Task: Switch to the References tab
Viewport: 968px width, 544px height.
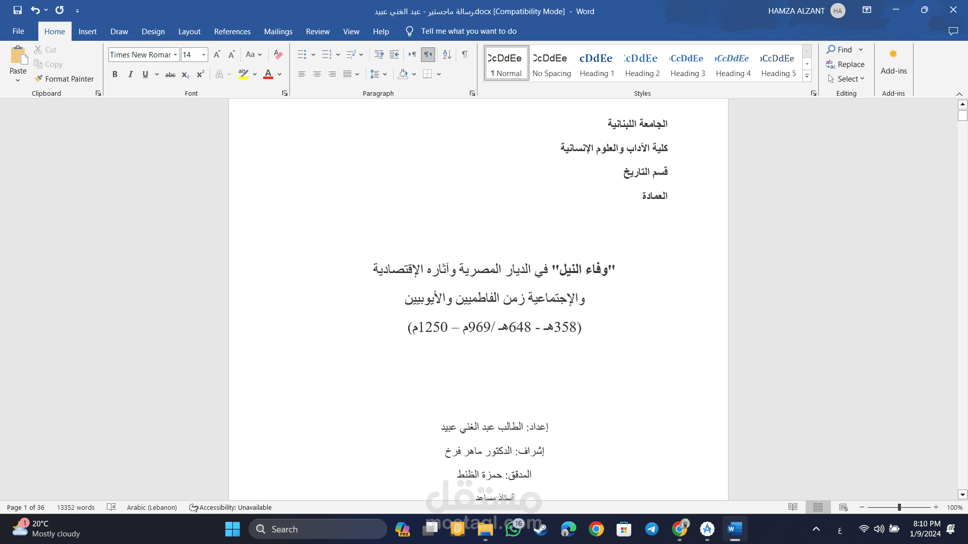Action: tap(232, 31)
